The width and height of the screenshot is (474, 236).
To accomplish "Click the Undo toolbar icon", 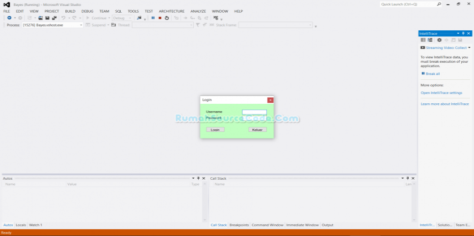I will (x=63, y=18).
